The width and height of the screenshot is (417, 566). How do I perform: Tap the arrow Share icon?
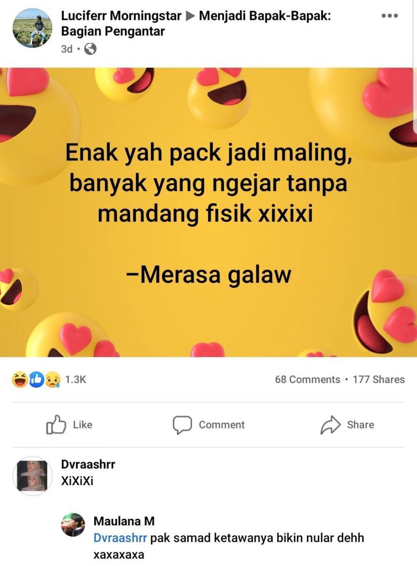coord(330,425)
